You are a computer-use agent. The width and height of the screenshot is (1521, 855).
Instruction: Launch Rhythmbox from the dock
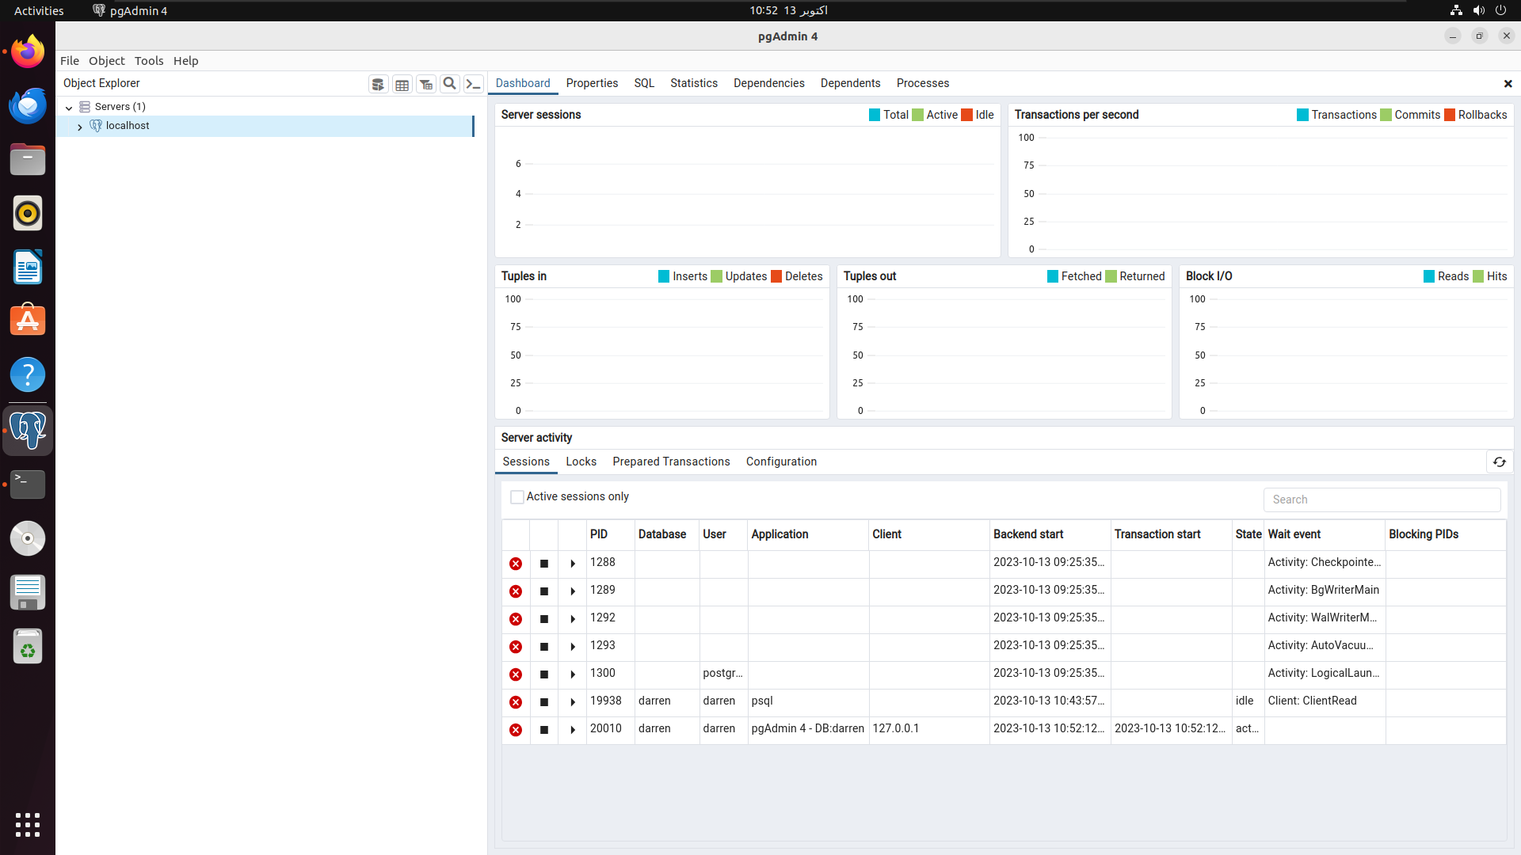point(28,214)
